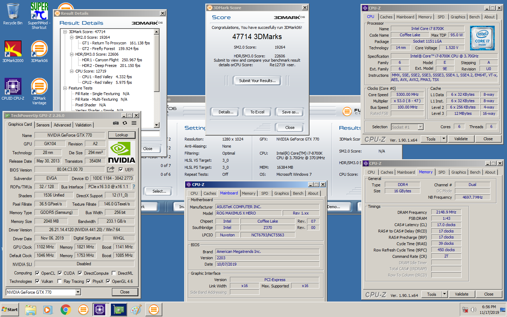
Task: Toggle the UEFI checkbox
Action: click(x=121, y=169)
